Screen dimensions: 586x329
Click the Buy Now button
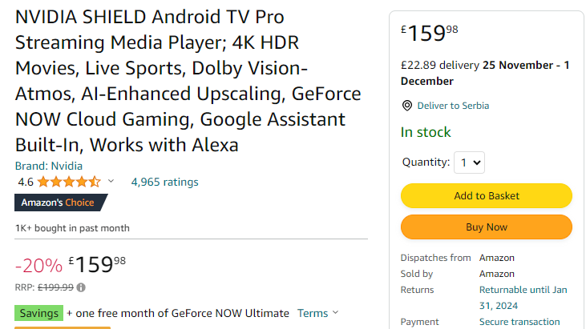(487, 227)
